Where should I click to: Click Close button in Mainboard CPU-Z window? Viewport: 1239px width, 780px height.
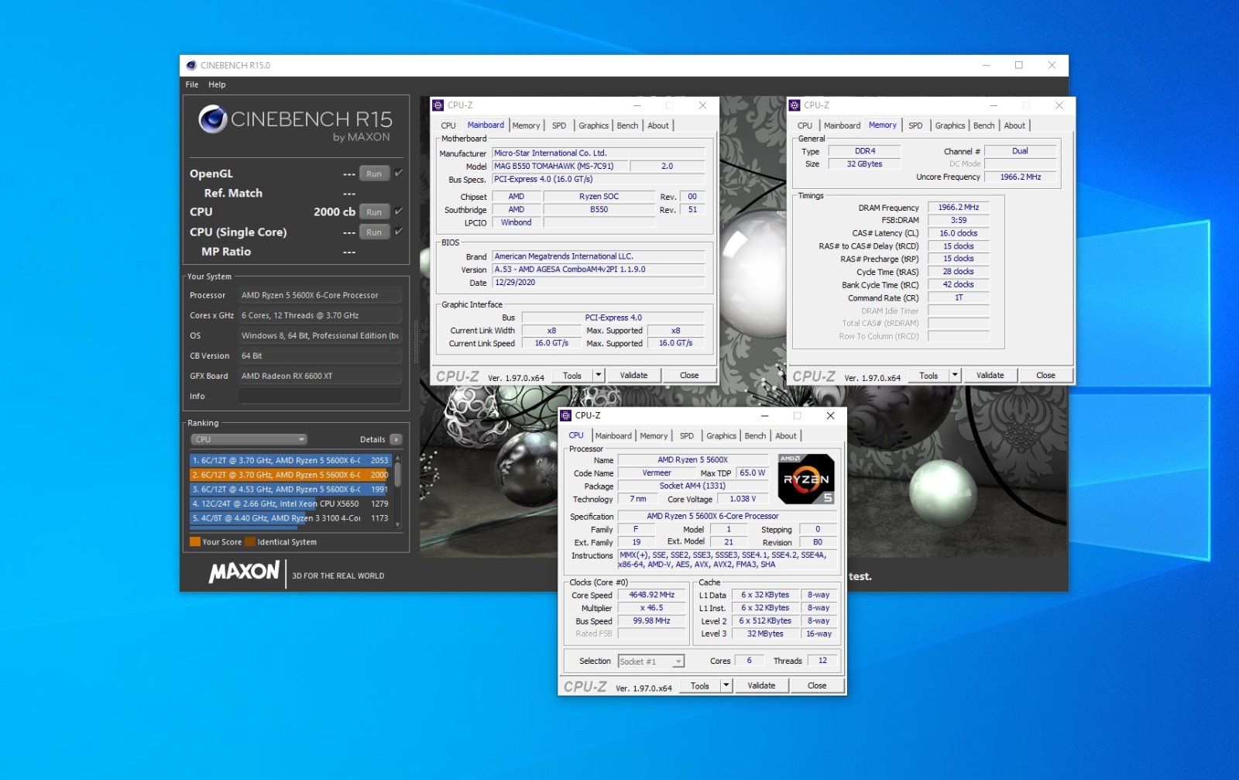coord(689,375)
